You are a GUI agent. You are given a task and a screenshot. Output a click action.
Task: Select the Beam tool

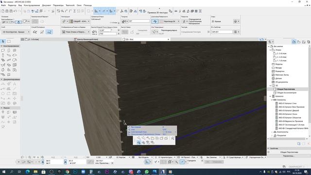click(x=9, y=55)
